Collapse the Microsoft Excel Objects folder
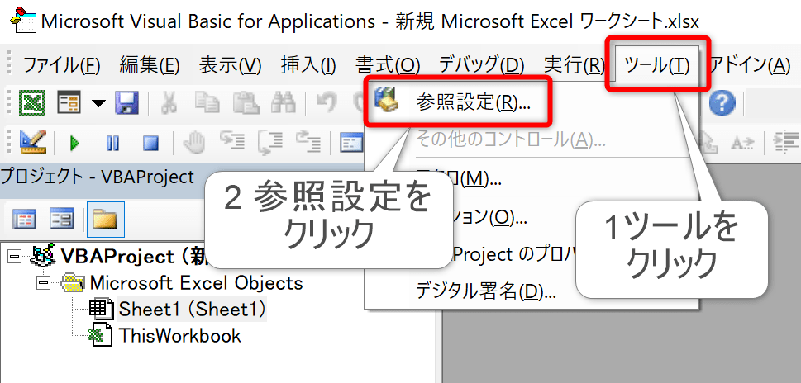801x383 pixels. click(x=42, y=283)
